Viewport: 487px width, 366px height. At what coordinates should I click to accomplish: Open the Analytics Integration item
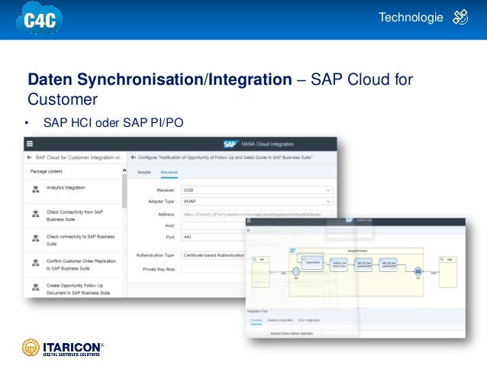pos(73,191)
